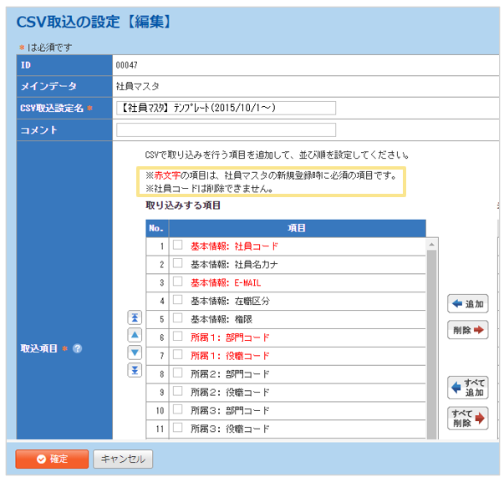The width and height of the screenshot is (504, 482).
Task: Click the 削除 arrow button
Action: pos(467,330)
